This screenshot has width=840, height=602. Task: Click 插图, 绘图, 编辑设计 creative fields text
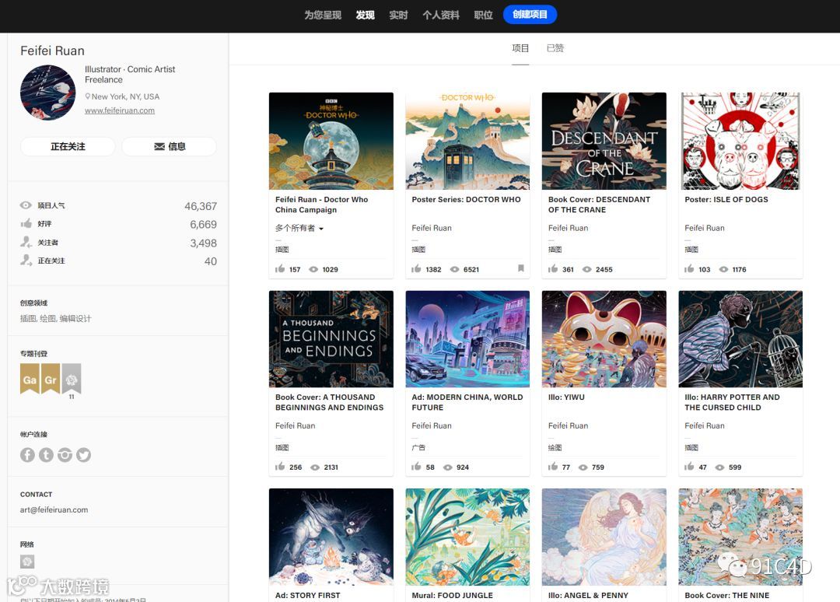[x=56, y=319]
